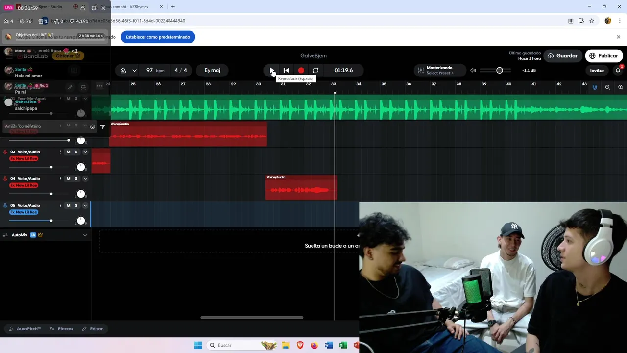The width and height of the screenshot is (627, 353).
Task: Toggle the snap-to-grid magnet icon
Action: pos(595,87)
